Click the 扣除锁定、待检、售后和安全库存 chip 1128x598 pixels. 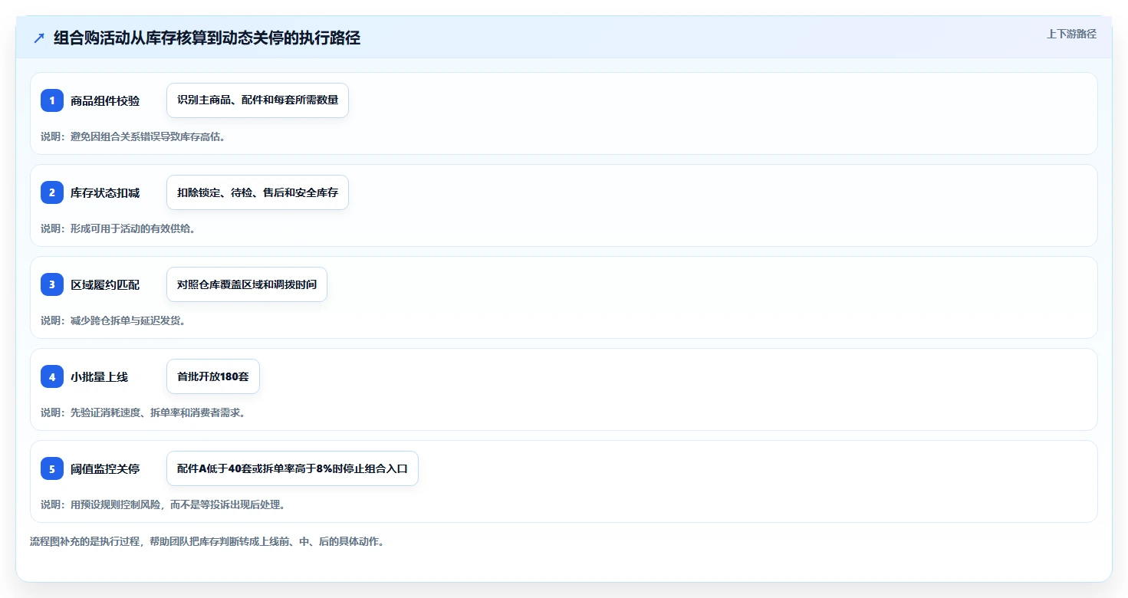click(258, 192)
